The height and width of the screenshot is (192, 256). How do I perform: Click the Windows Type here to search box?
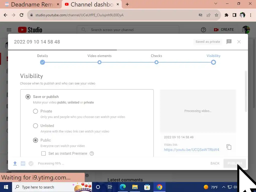(x=52, y=187)
